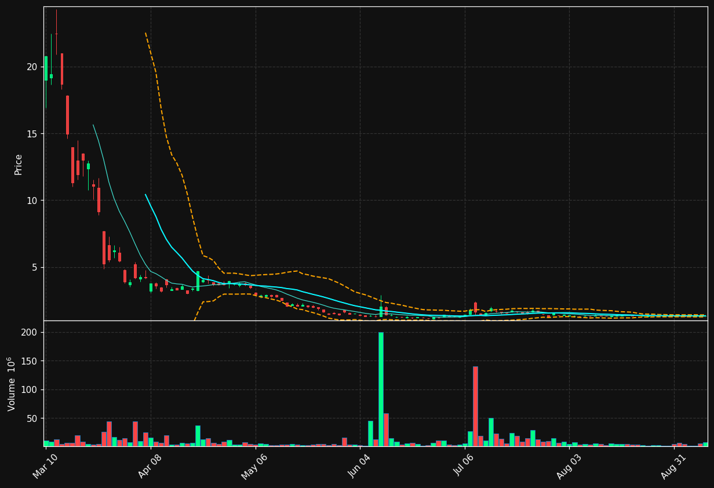Click the 'Price' axis title
This screenshot has height=488, width=714.
coord(18,164)
